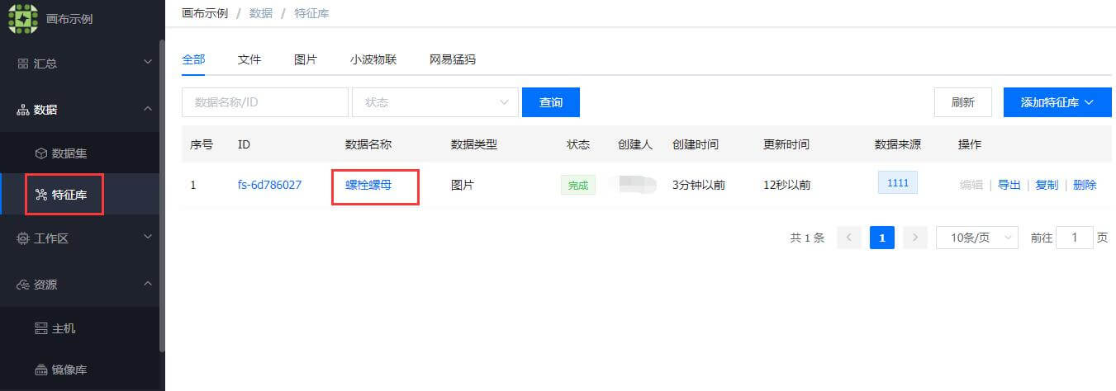Click the 数据来源 column header
Screen dimensions: 1116x391
[x=898, y=144]
